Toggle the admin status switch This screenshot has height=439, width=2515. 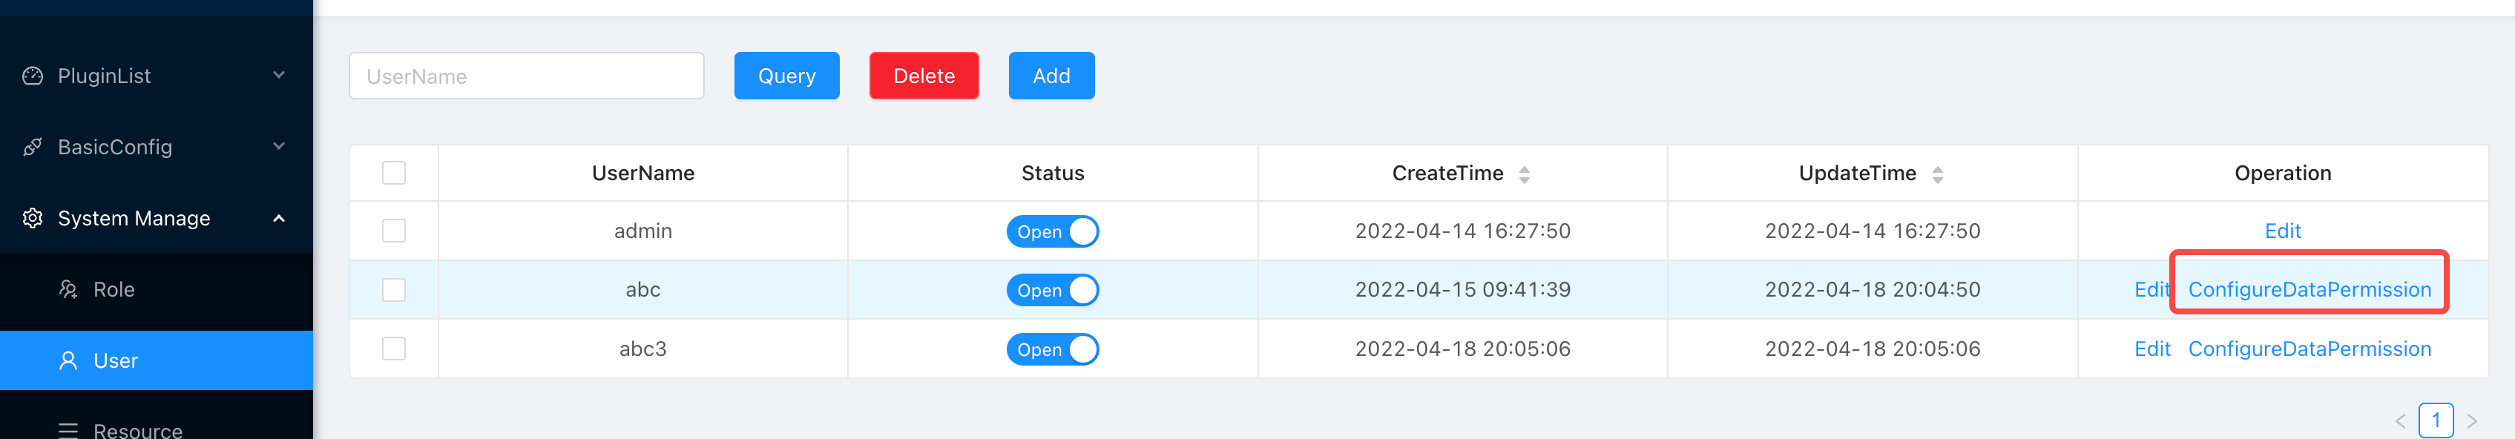[1051, 231]
